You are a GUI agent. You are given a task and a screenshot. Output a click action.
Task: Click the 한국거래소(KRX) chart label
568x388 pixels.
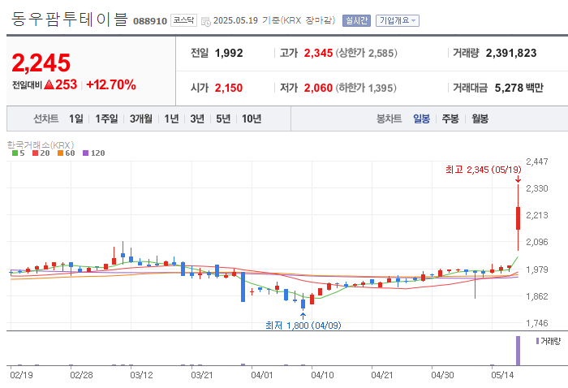(41, 145)
